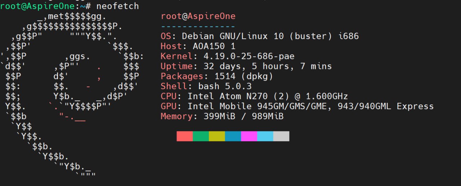
Task: Click the typed neofetch command
Action: pos(117,6)
